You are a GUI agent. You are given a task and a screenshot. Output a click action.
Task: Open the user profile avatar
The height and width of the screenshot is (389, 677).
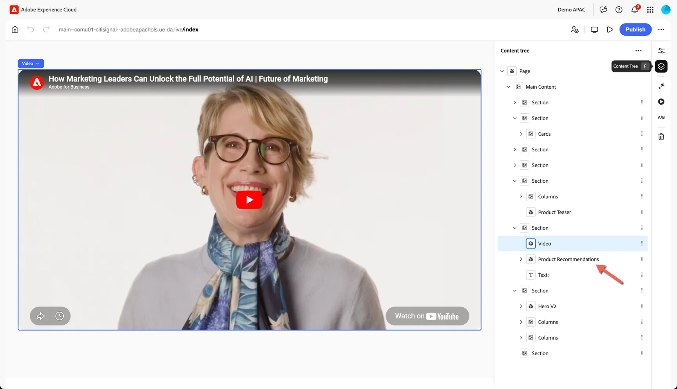coord(666,9)
